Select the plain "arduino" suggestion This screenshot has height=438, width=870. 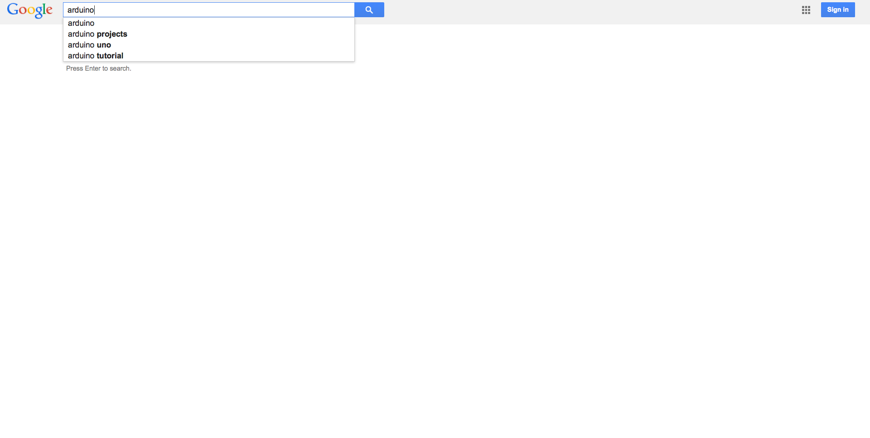pos(209,23)
